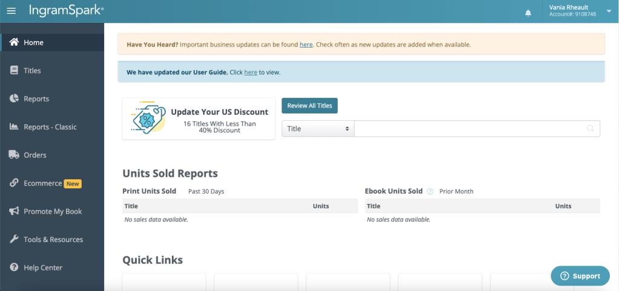Click the Orders truck icon

pos(14,155)
